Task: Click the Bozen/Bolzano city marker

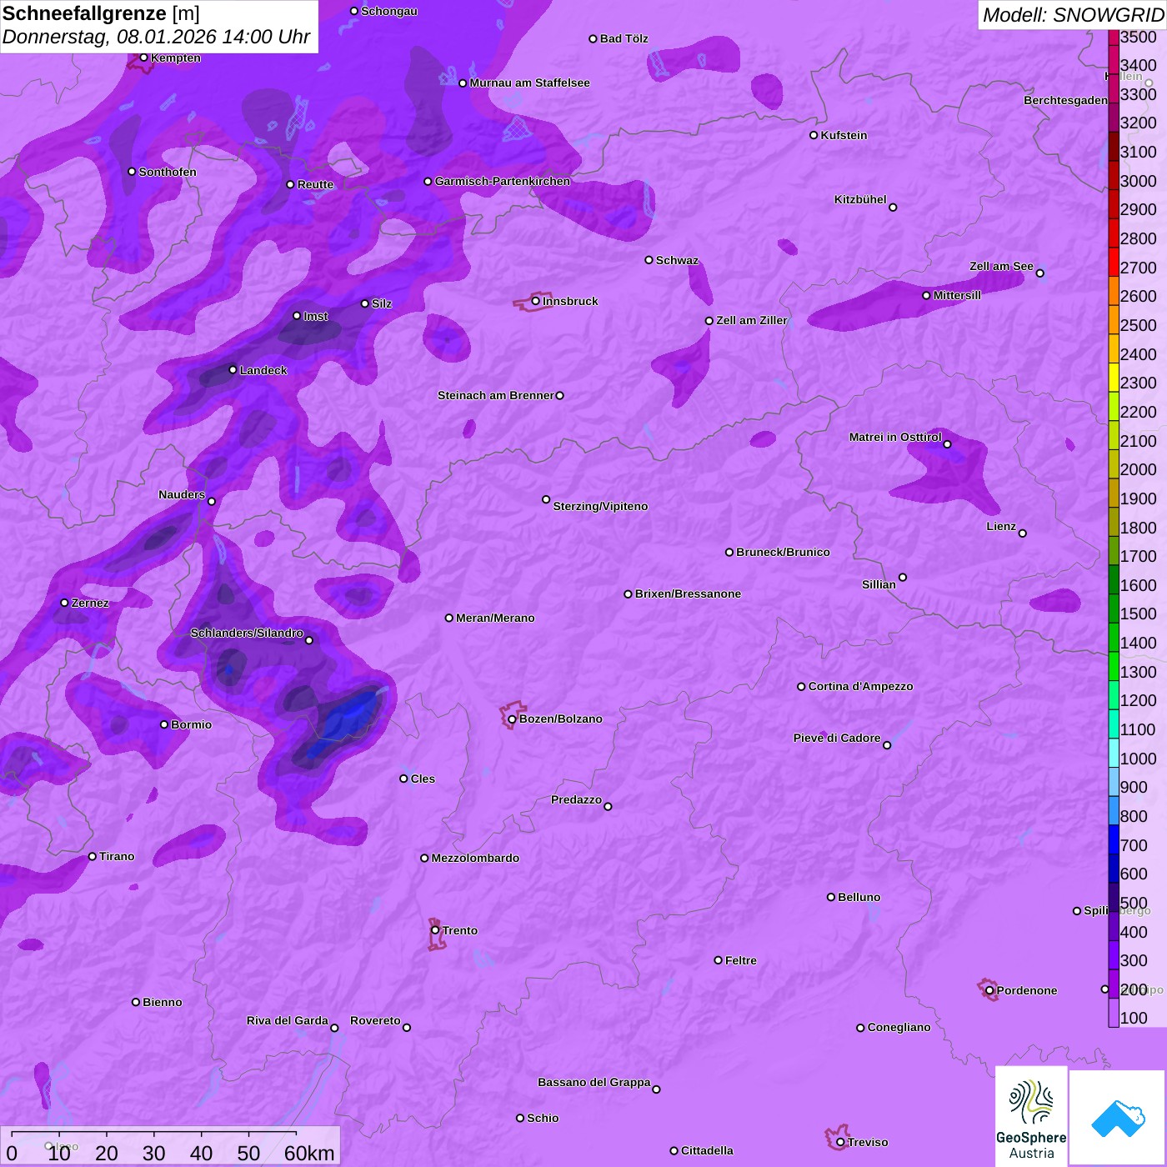Action: click(x=512, y=719)
